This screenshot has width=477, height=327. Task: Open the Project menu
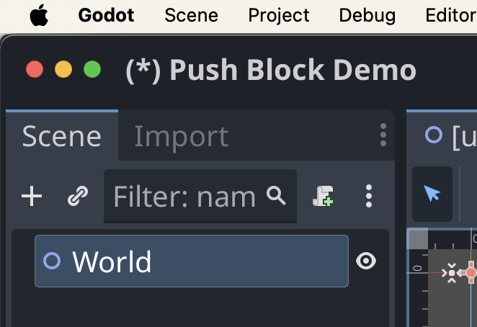tap(279, 15)
